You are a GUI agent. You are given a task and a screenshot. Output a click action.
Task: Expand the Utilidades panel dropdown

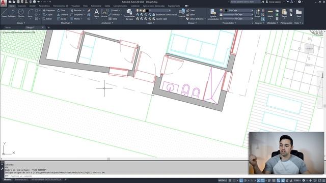(x=273, y=23)
